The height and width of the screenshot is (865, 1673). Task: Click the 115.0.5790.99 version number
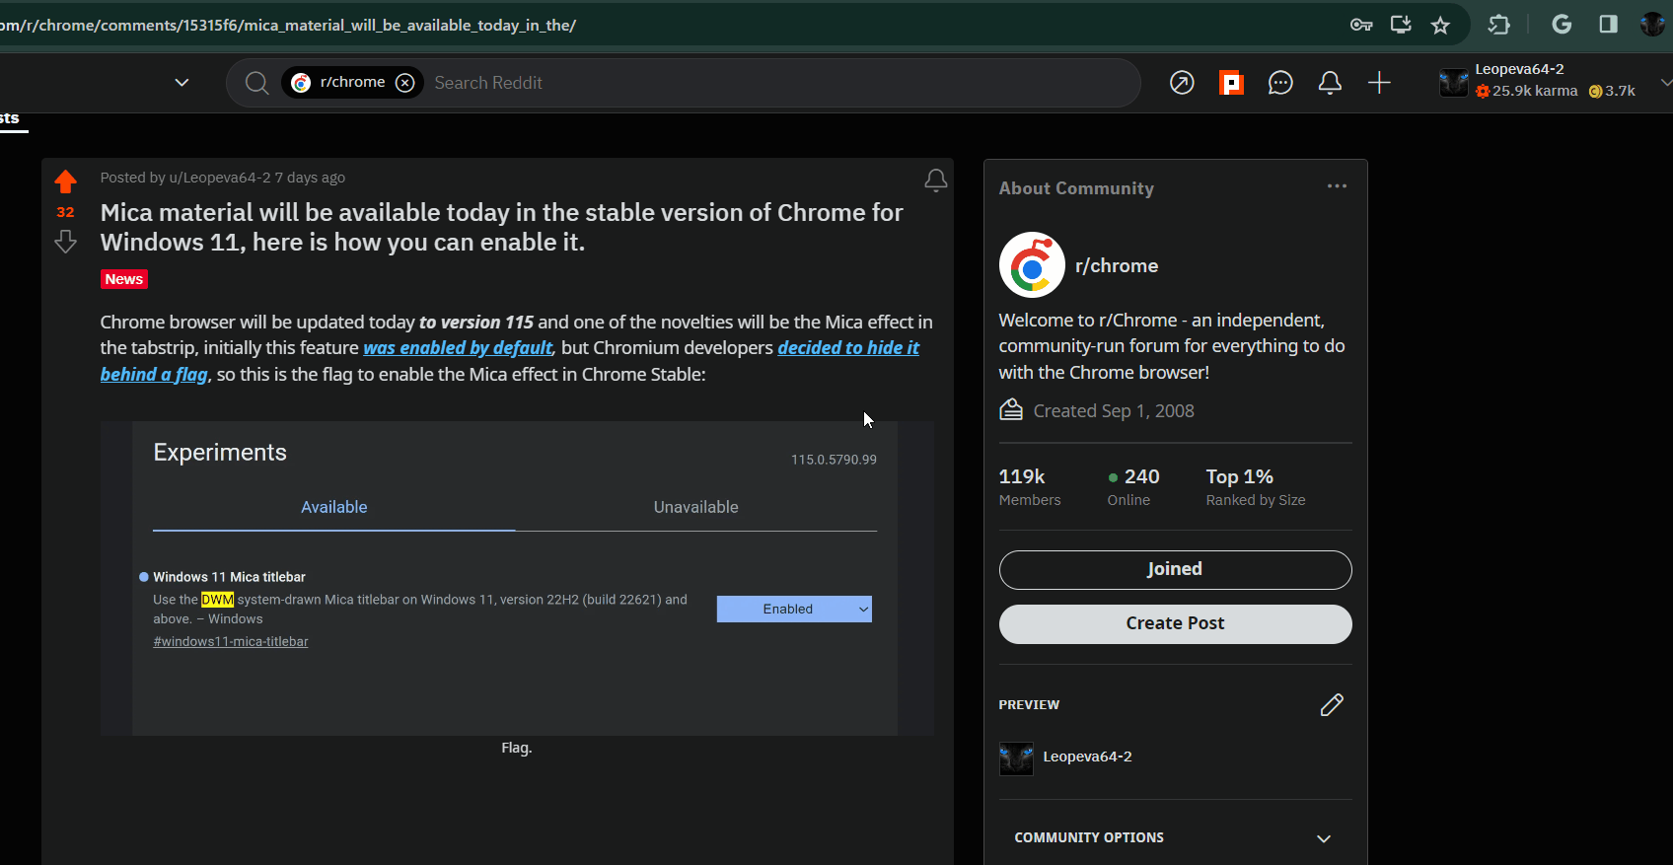pos(834,460)
